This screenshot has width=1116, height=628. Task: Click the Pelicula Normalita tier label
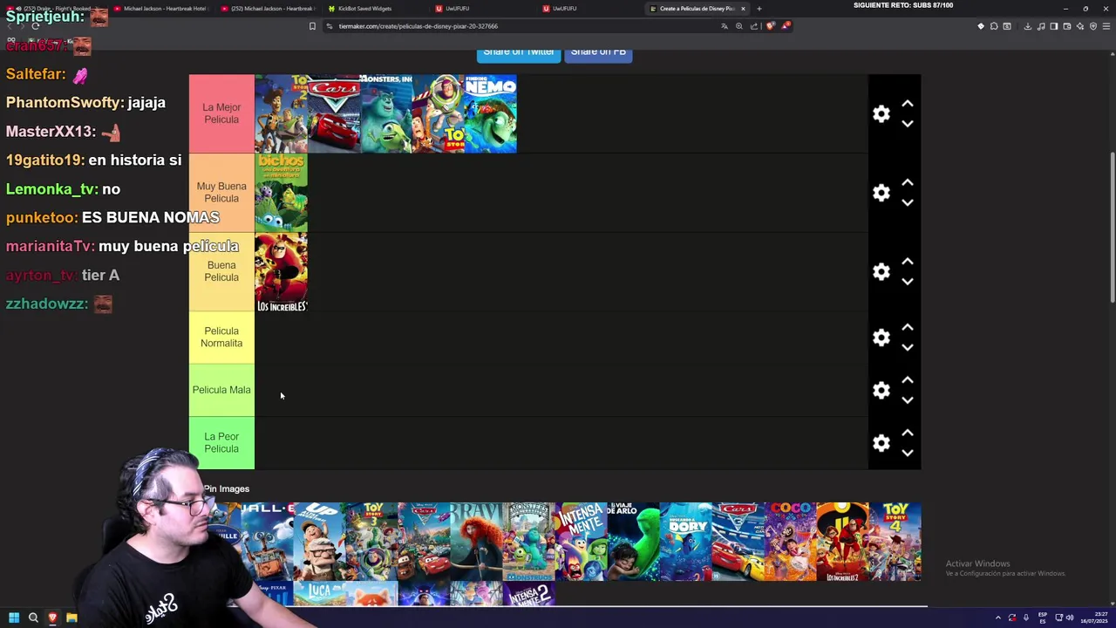221,338
